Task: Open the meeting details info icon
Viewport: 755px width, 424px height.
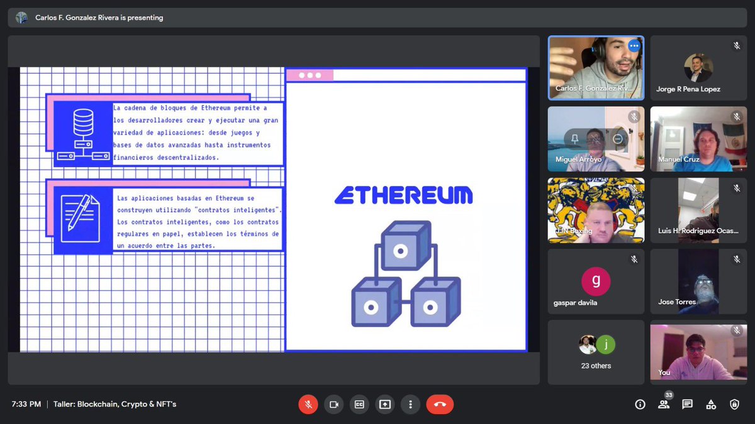Action: pos(640,404)
